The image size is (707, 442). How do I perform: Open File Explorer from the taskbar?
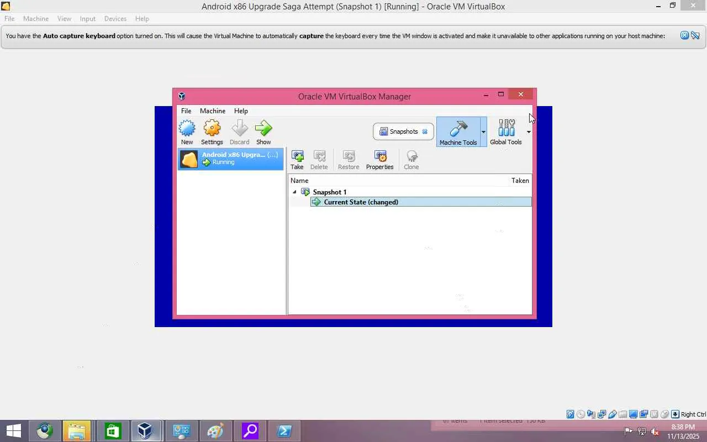tap(76, 431)
